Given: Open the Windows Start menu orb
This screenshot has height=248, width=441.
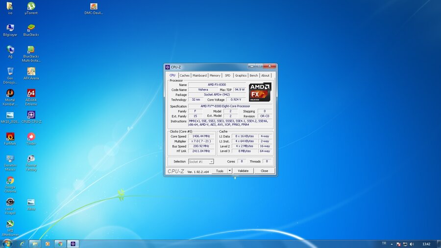Looking at the screenshot, I should point(7,243).
